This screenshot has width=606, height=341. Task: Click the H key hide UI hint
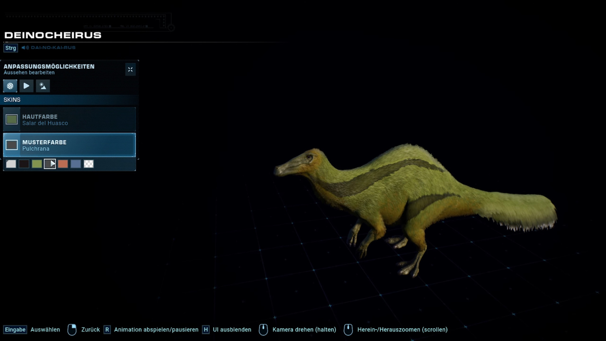point(205,330)
